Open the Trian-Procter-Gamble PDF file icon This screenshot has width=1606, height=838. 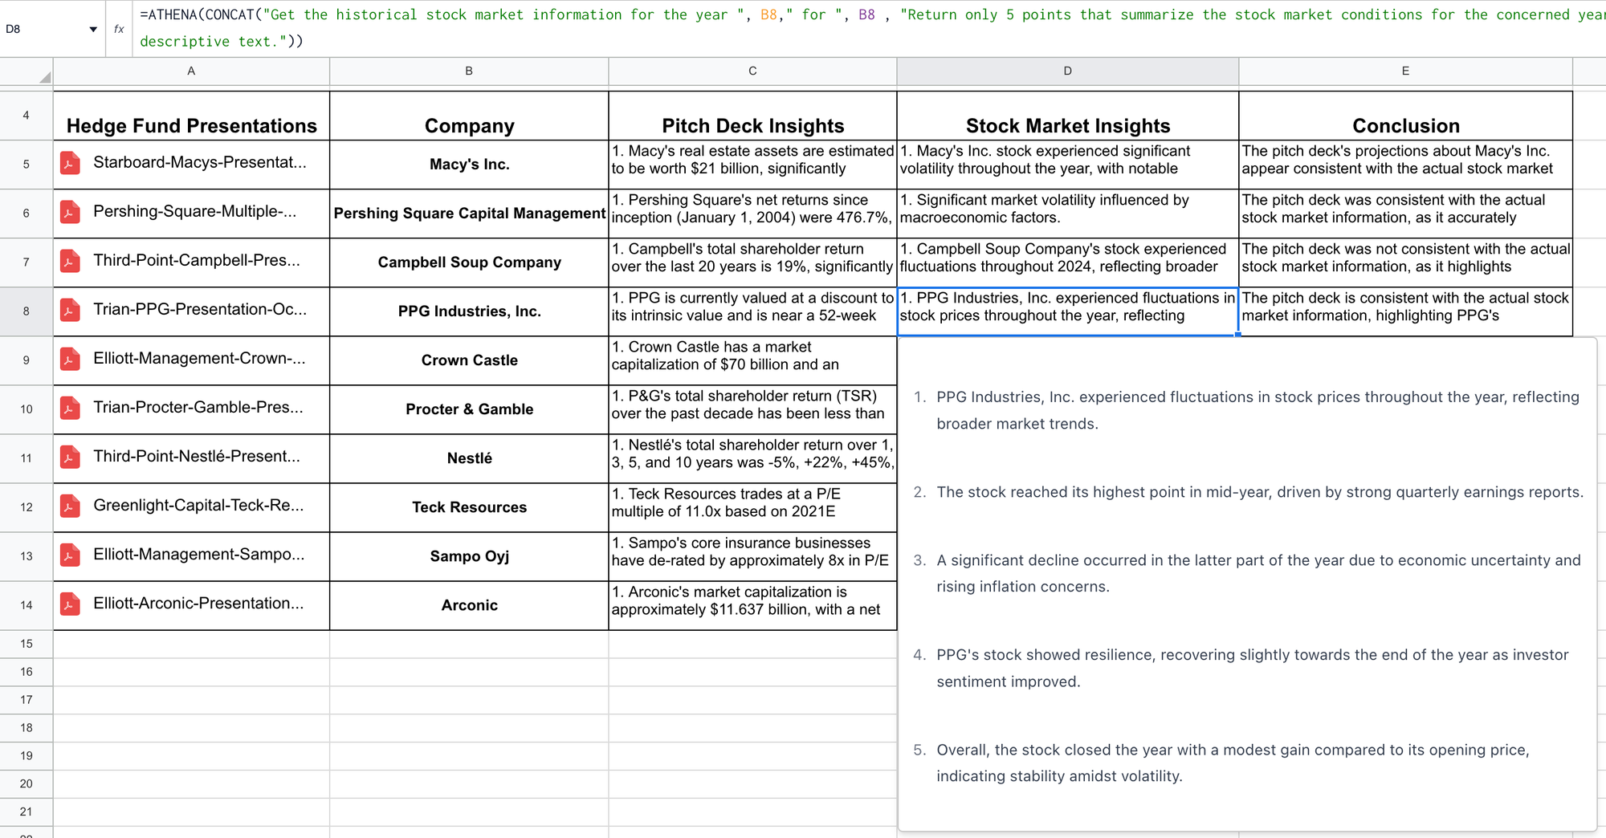(71, 408)
